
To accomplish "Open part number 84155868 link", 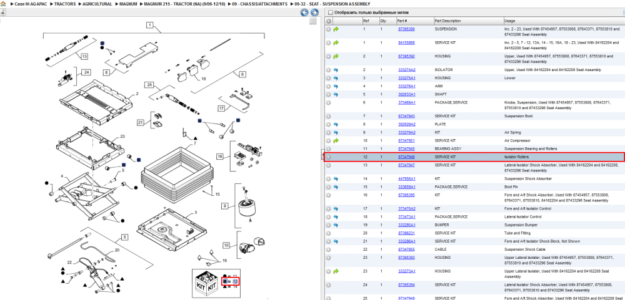I will [x=406, y=42].
